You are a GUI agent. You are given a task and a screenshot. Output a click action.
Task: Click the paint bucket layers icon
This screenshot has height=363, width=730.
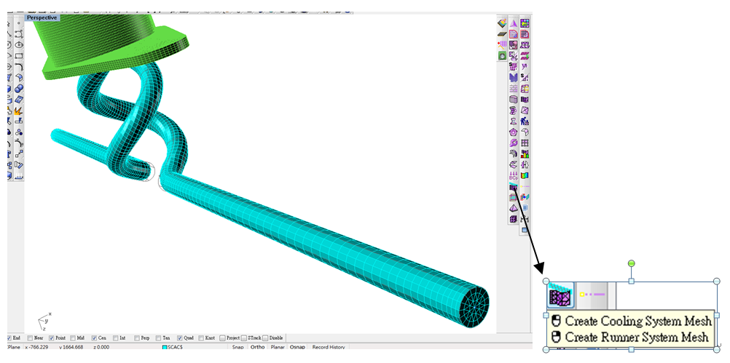[x=502, y=23]
